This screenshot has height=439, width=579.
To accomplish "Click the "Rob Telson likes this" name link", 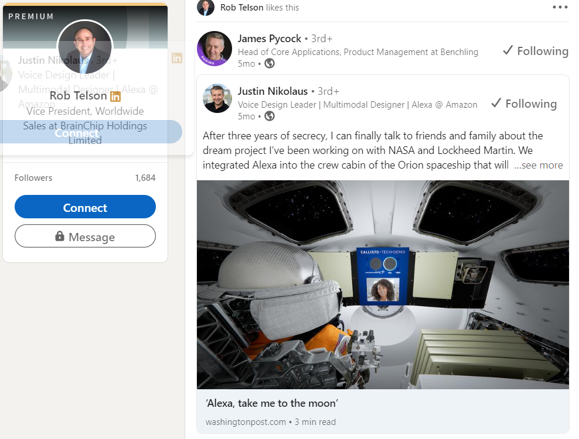I will coord(241,8).
